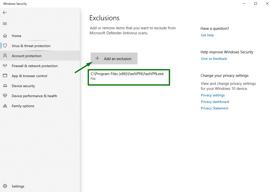
Task: Click Give us feedback link
Action: point(214,59)
